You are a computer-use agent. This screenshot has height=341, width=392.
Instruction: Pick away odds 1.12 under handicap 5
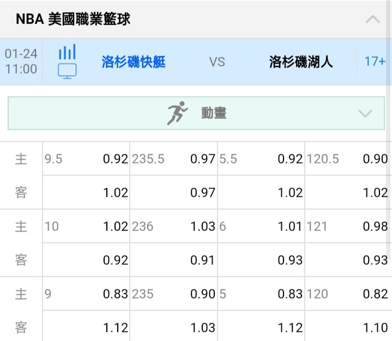[x=290, y=327]
